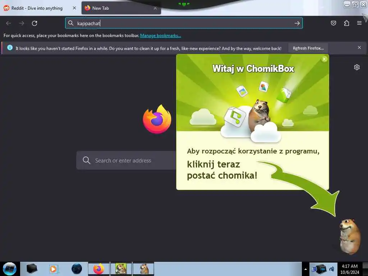368x276 pixels.
Task: Open the ChomikBox taskbar button
Action: click(121, 269)
